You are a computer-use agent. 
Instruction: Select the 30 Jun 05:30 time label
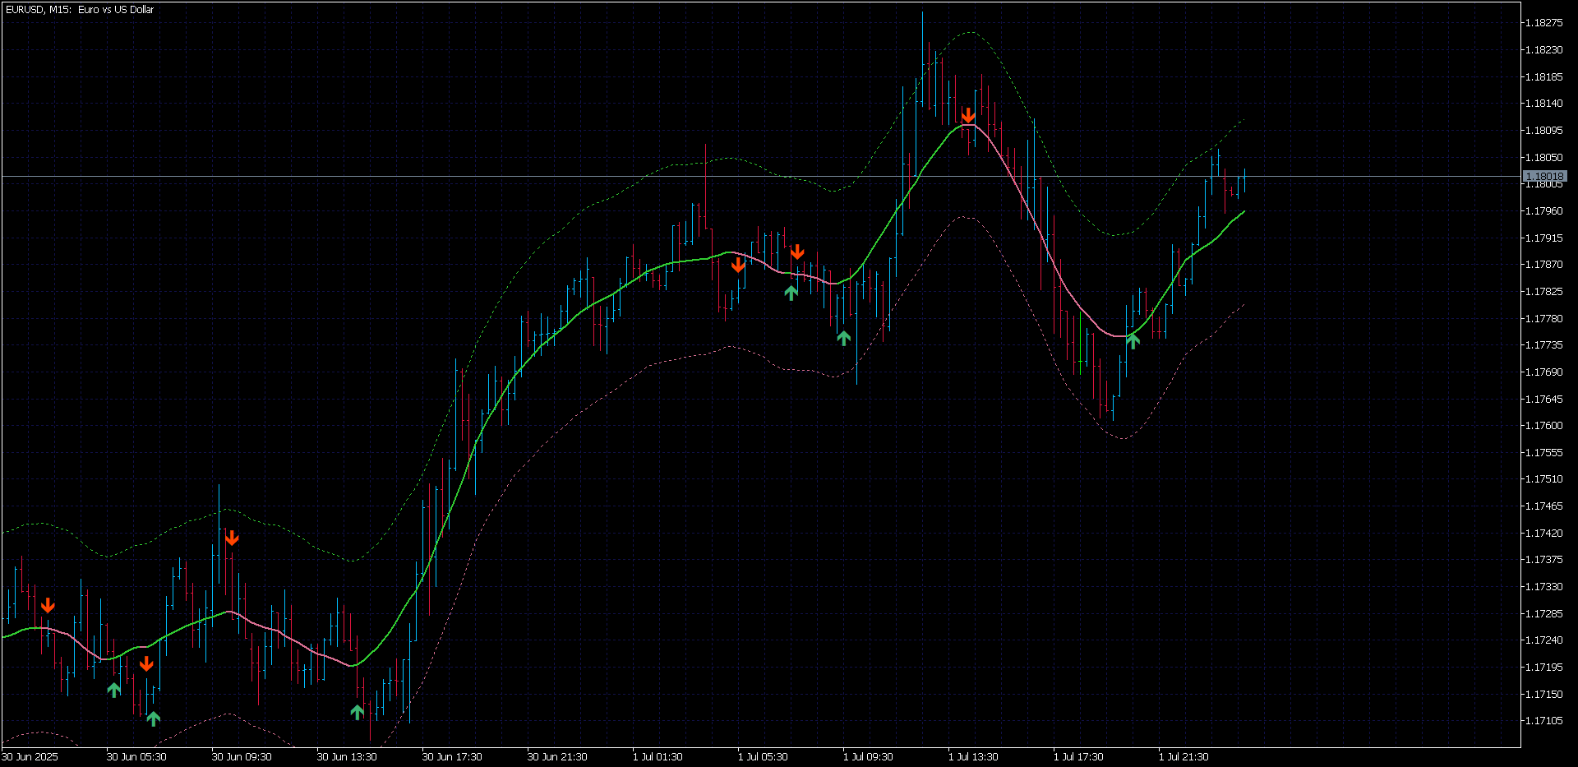(136, 757)
